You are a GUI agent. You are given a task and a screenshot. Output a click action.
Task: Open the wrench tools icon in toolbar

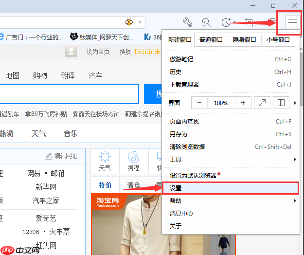(x=187, y=22)
